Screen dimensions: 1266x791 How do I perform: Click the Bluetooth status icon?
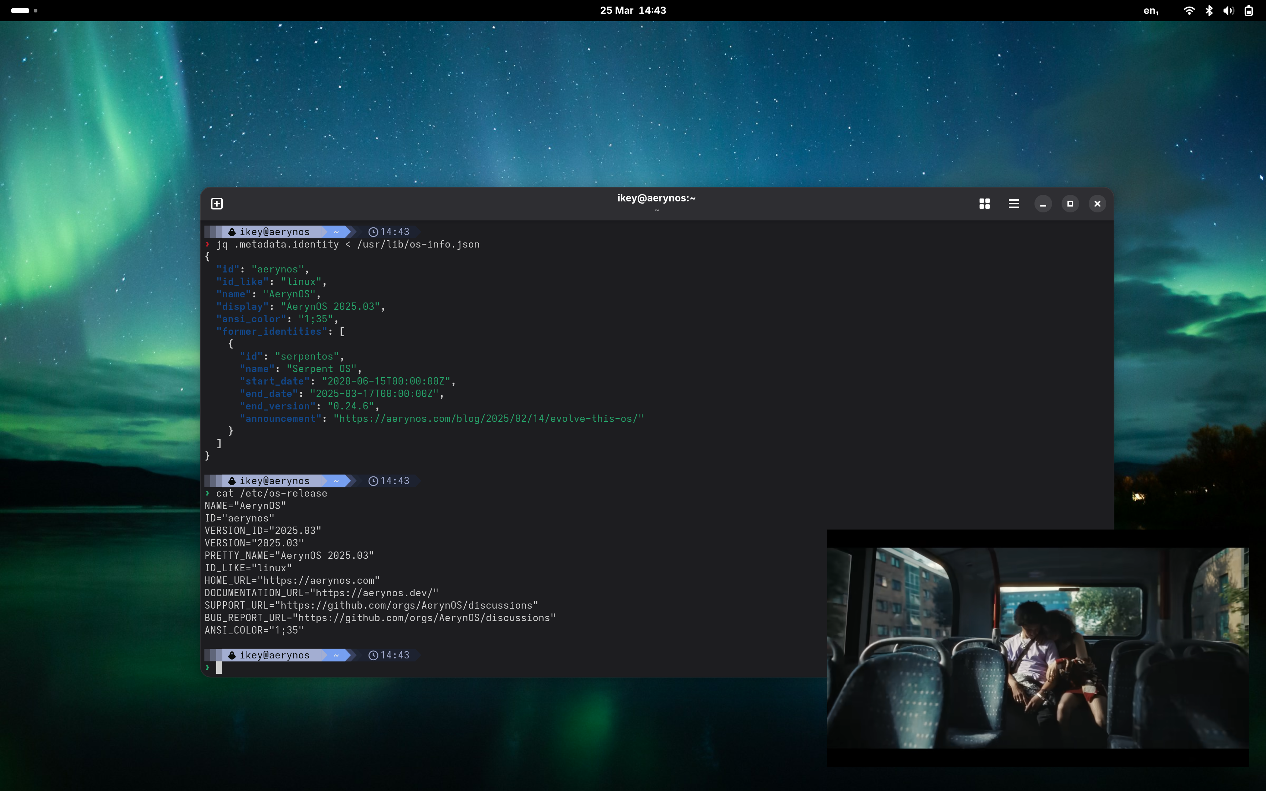coord(1208,11)
